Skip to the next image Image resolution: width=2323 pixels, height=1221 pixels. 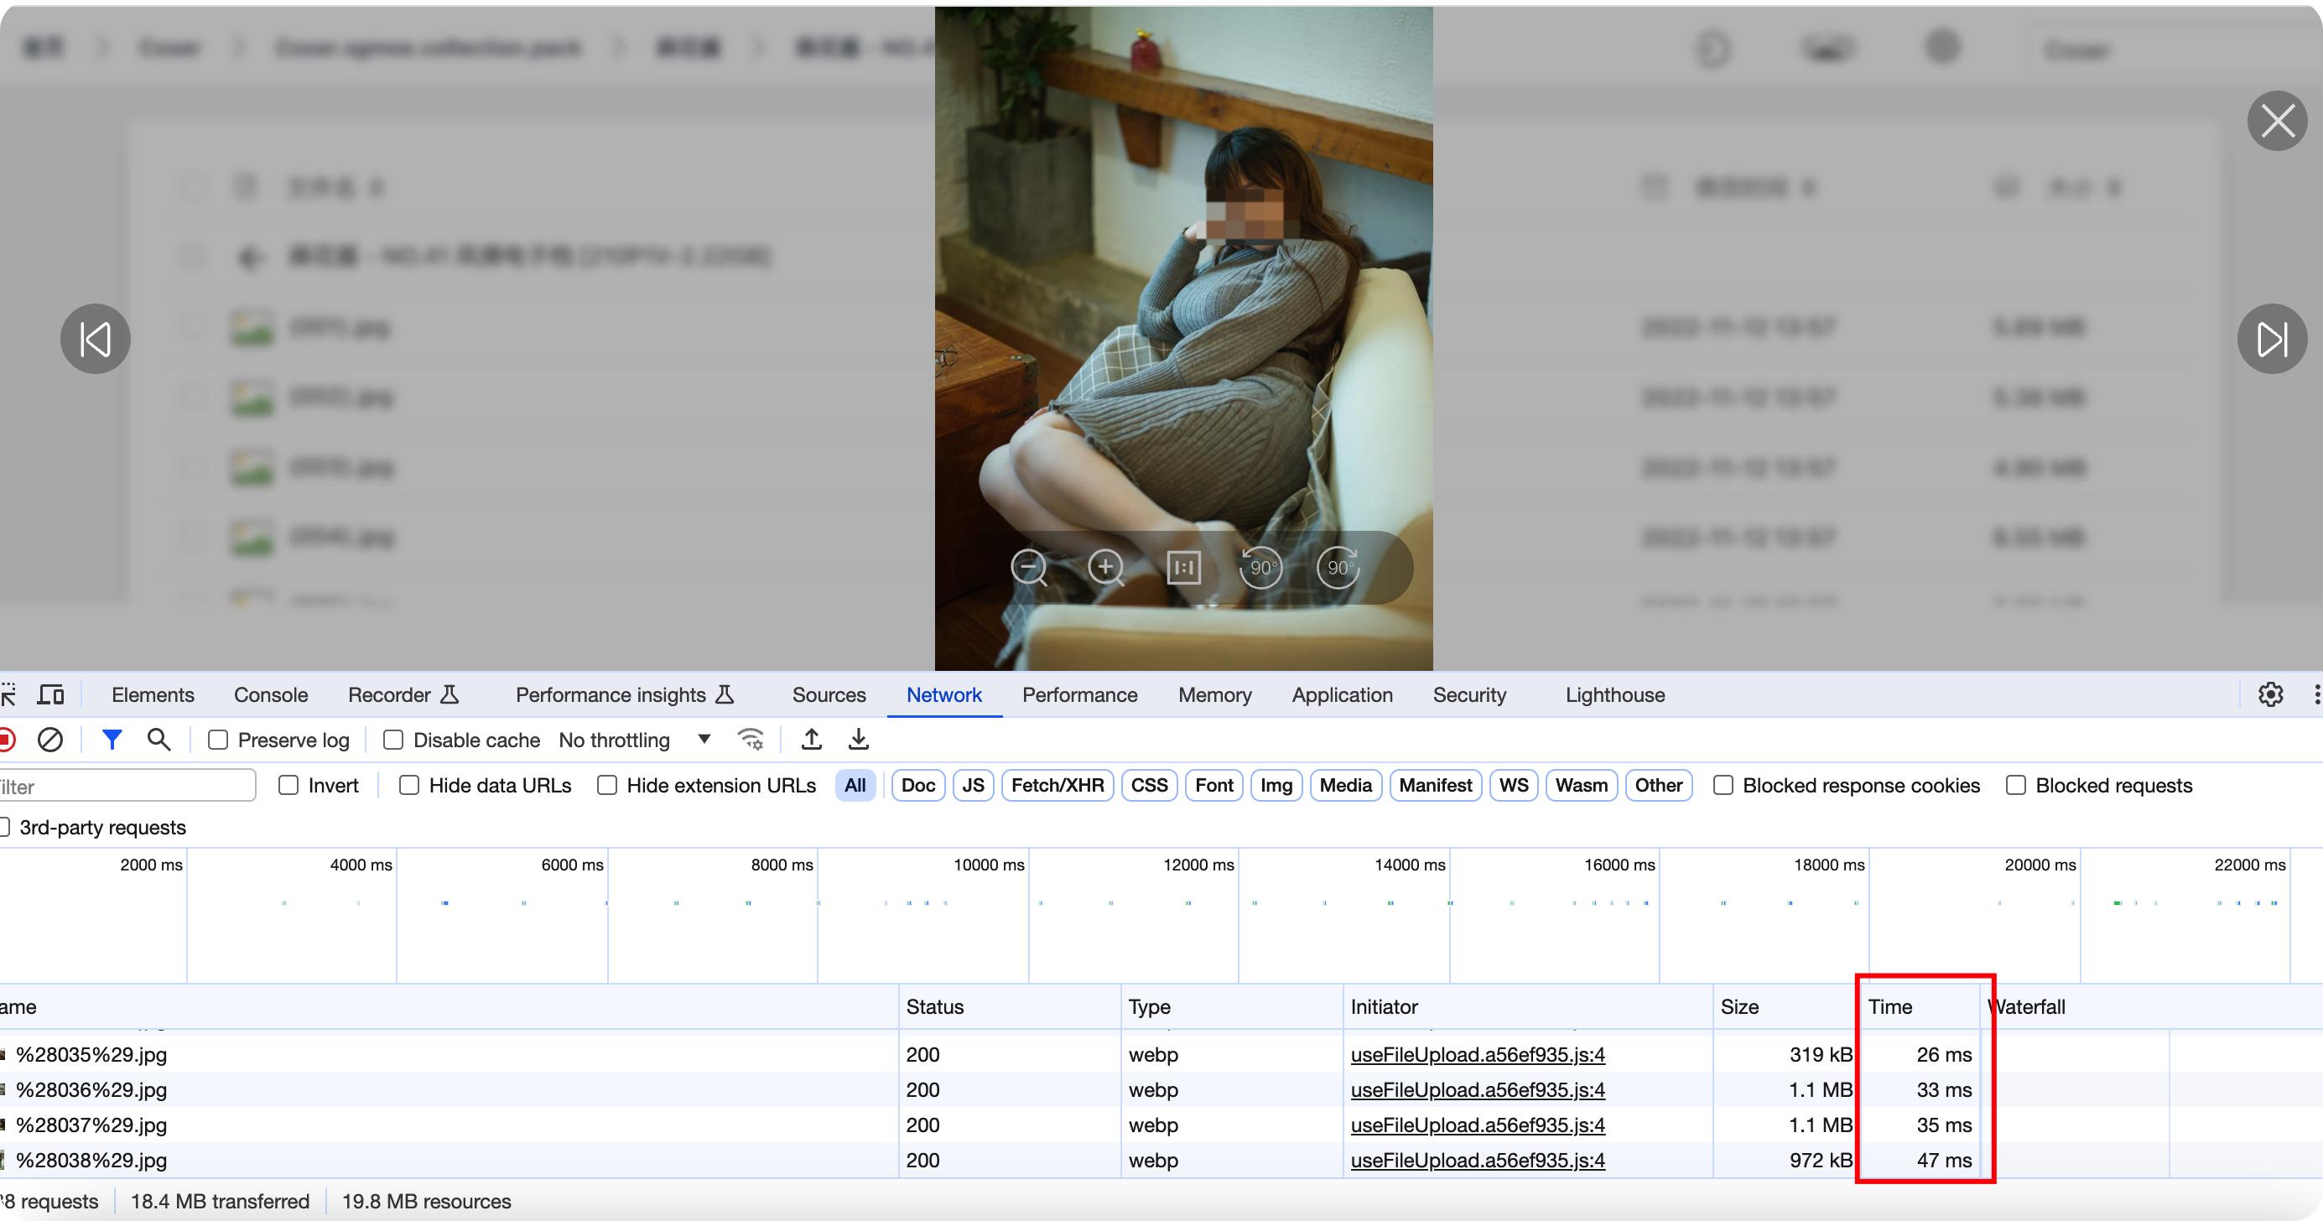2272,339
